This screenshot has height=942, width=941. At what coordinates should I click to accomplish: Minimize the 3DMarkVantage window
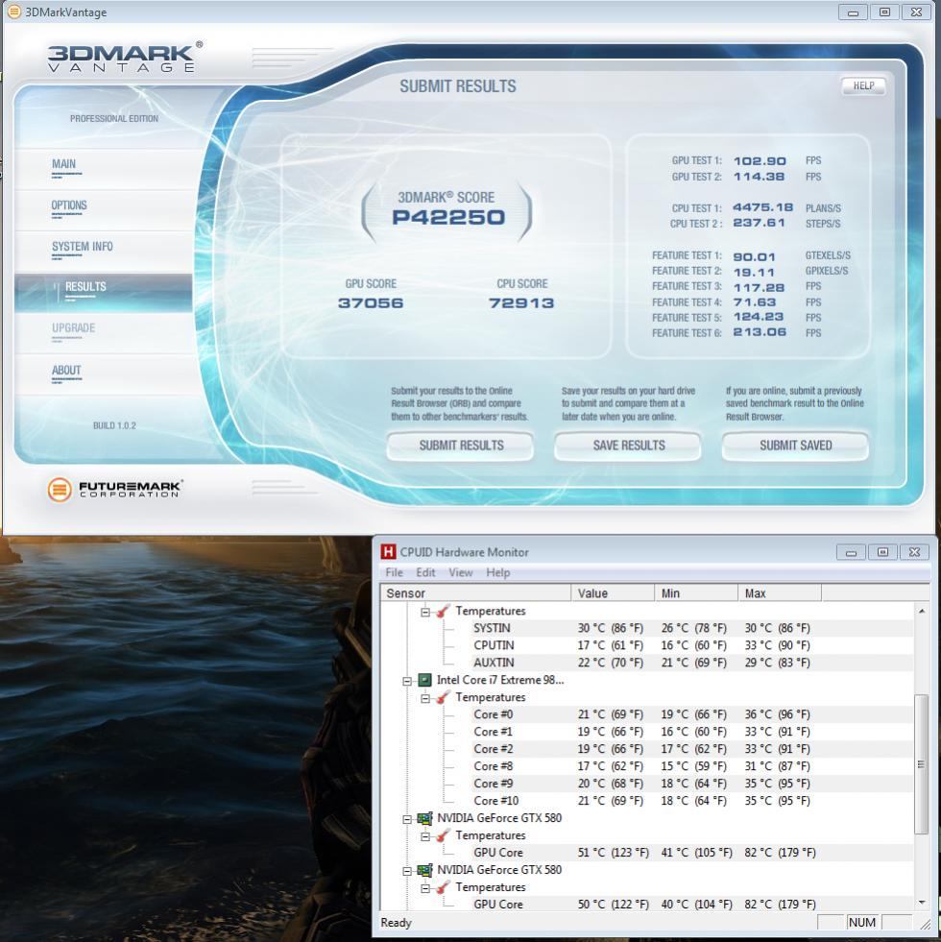(853, 12)
